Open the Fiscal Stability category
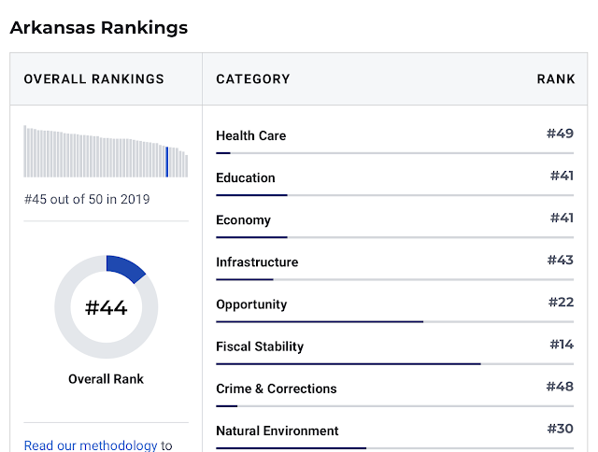Viewport: 598px width, 452px height. pos(260,346)
